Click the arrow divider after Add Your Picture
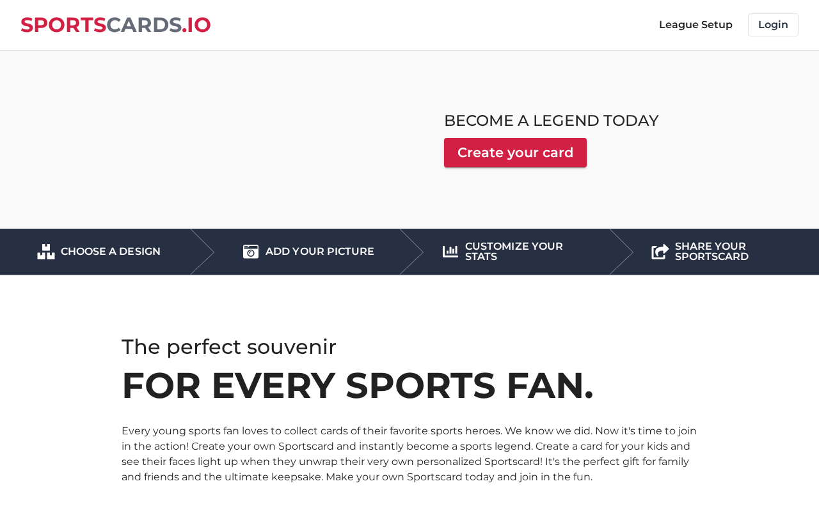Viewport: 819px width, 511px height. pos(411,252)
